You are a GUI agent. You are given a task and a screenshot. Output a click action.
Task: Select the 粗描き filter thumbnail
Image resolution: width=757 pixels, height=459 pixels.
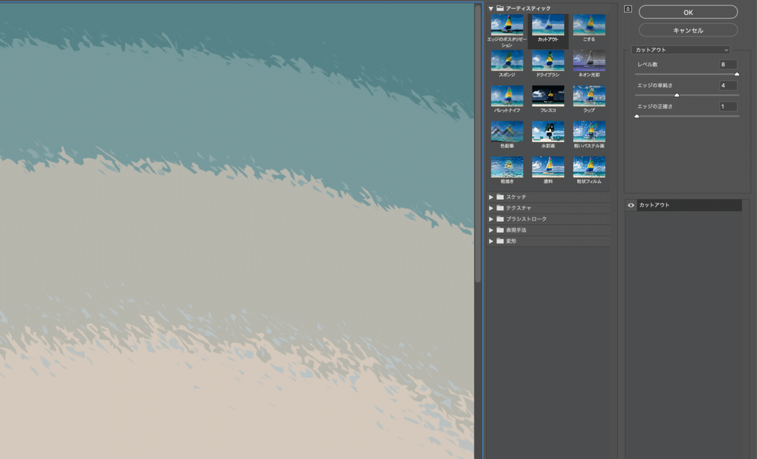pos(507,166)
